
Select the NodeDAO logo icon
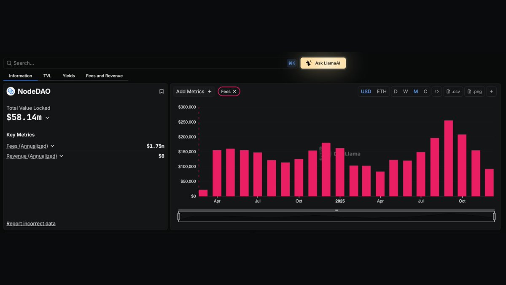point(10,91)
